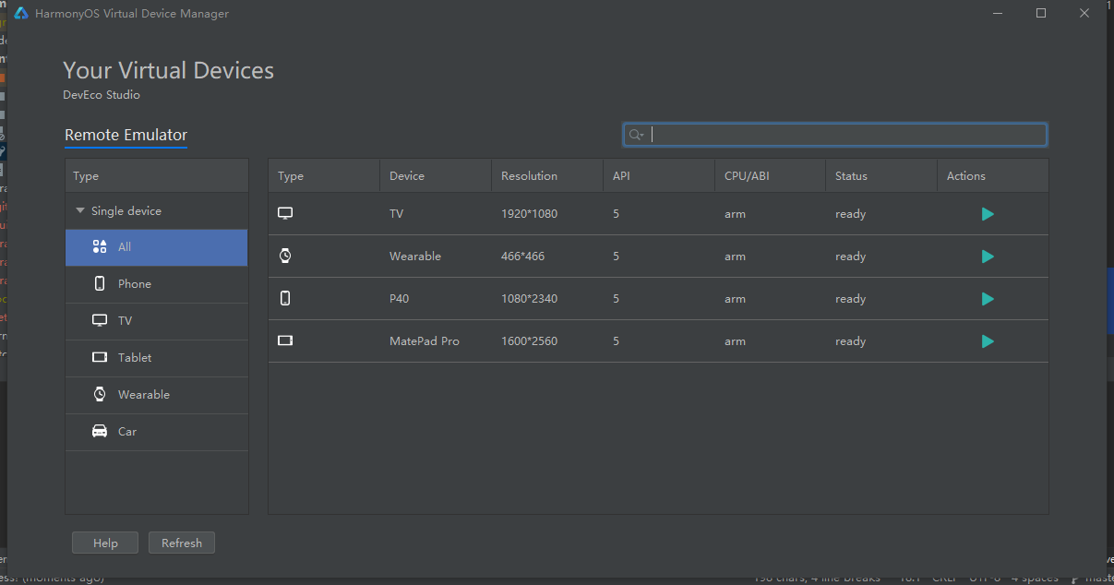Image resolution: width=1114 pixels, height=585 pixels.
Task: Click the API value in MatePad Pro row
Action: (x=616, y=341)
